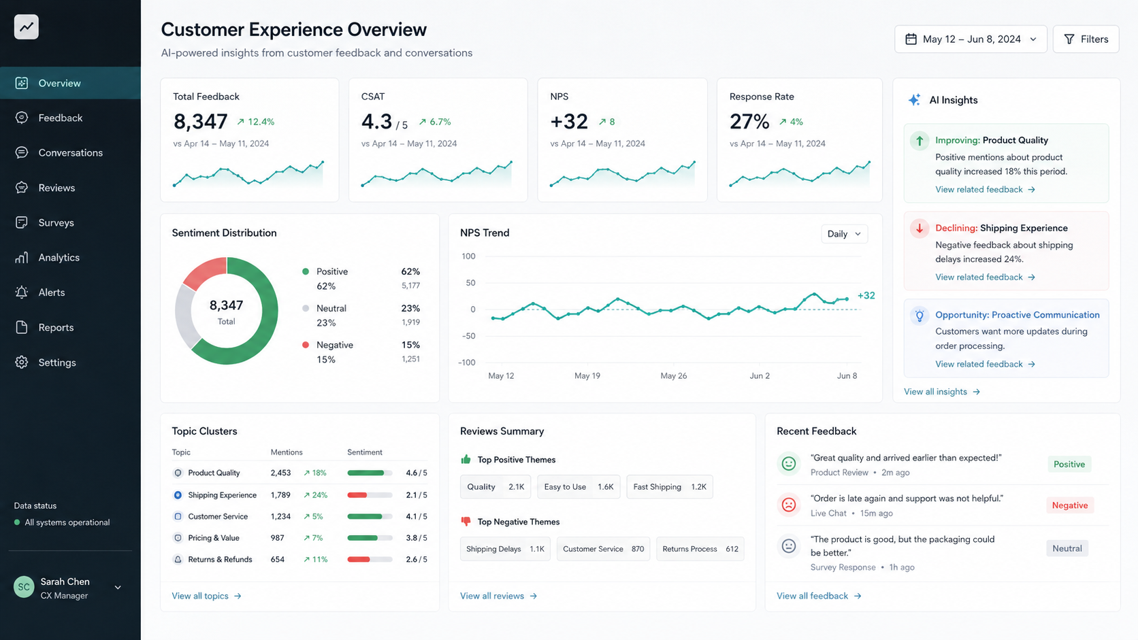This screenshot has height=640, width=1138.
Task: Click the Customer Service 870 chip
Action: click(x=603, y=549)
